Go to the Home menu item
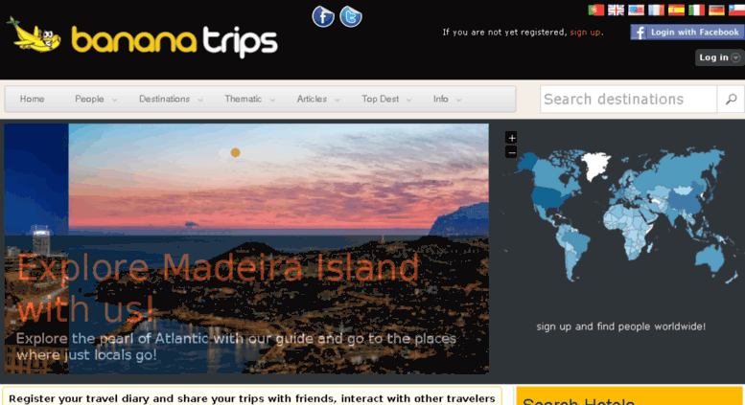 33,100
